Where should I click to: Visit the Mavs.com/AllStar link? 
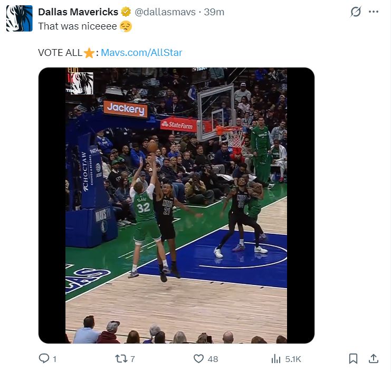tap(141, 52)
